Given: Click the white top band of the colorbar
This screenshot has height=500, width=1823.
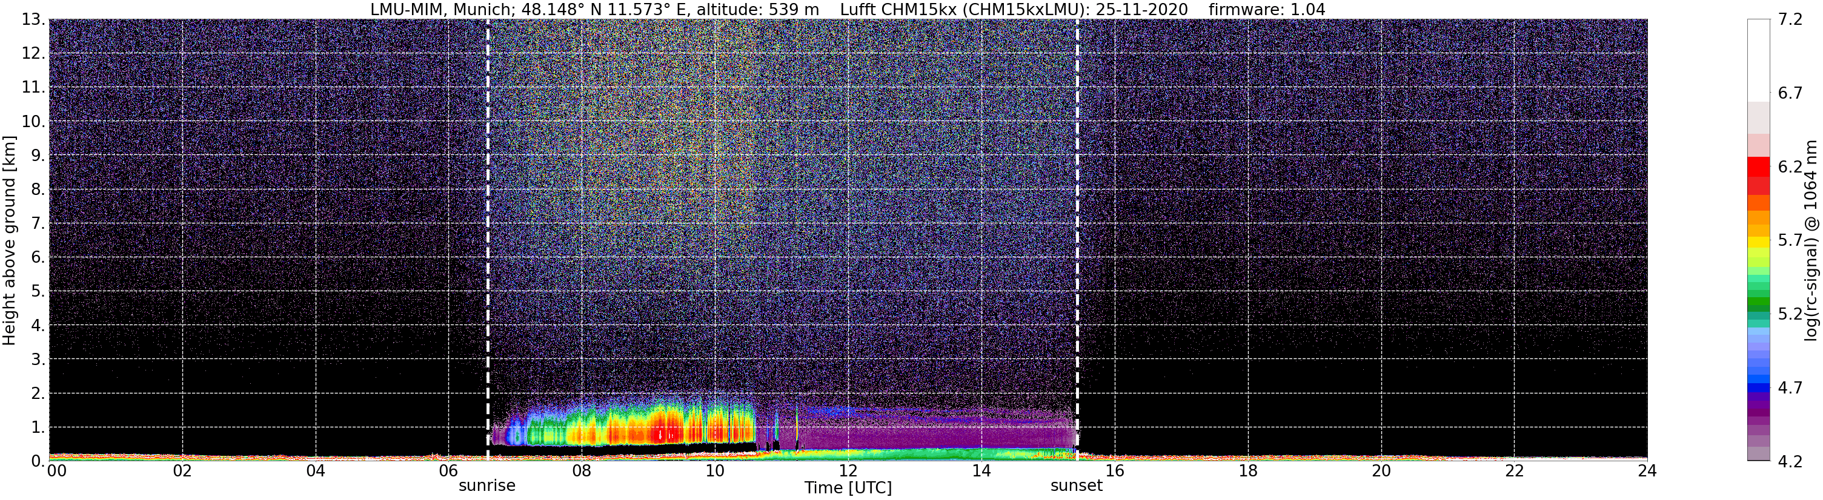Looking at the screenshot, I should (1759, 60).
